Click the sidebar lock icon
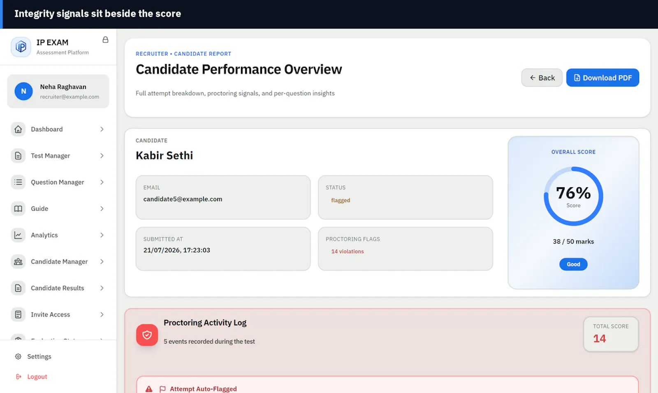The height and width of the screenshot is (393, 658). coord(105,40)
